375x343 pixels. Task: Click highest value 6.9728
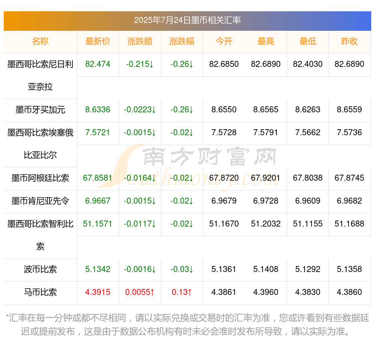click(x=266, y=201)
